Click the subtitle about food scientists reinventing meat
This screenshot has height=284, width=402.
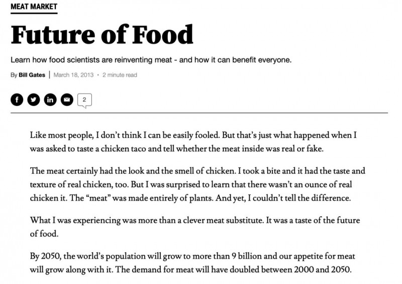(x=151, y=60)
